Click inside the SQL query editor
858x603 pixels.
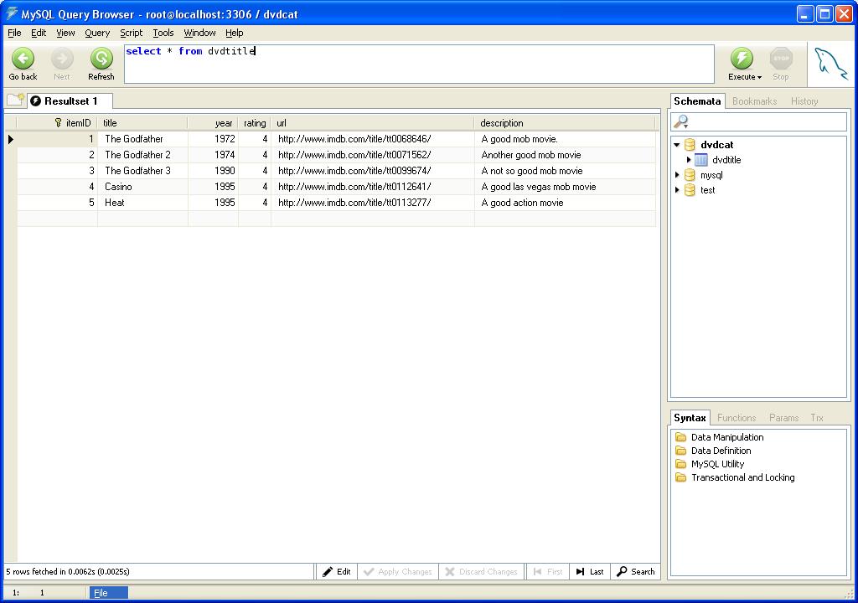point(419,64)
